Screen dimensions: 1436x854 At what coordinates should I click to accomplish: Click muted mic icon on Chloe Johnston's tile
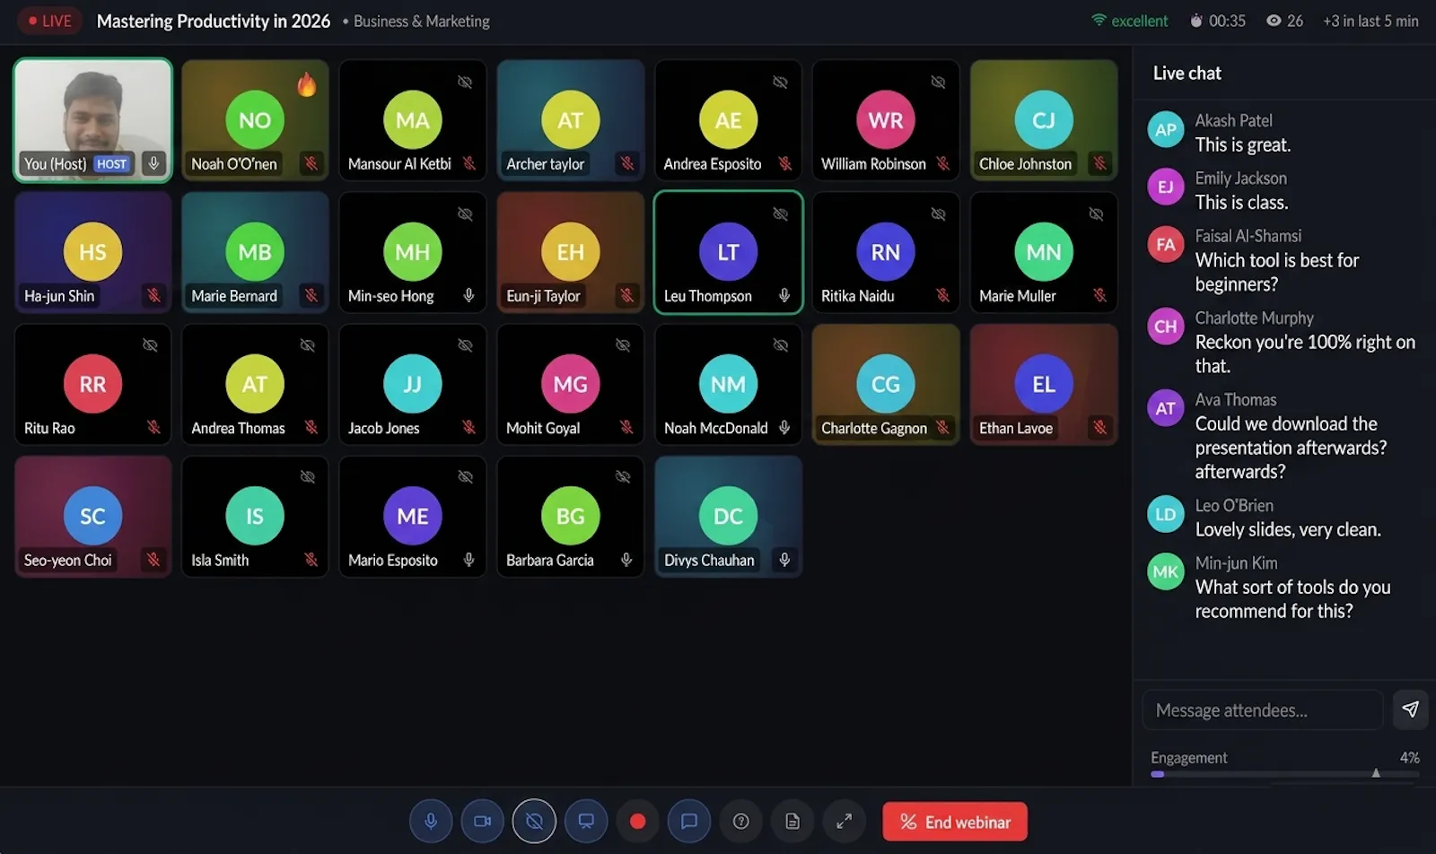(x=1099, y=163)
